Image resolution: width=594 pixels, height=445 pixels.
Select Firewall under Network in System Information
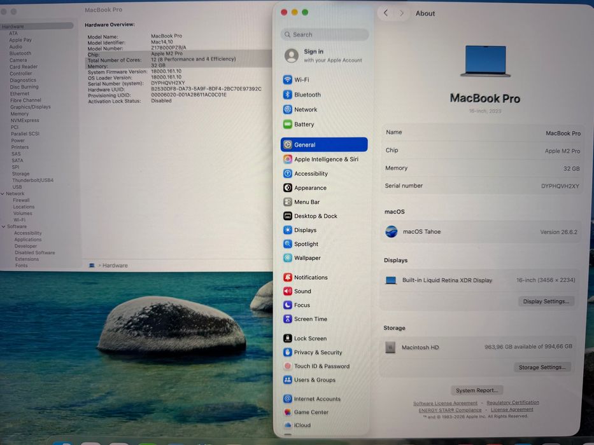coord(21,200)
